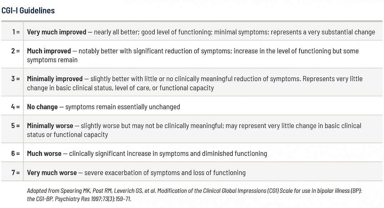Select the "2 =" score number
384x208 pixels.
pyautogui.click(x=15, y=51)
